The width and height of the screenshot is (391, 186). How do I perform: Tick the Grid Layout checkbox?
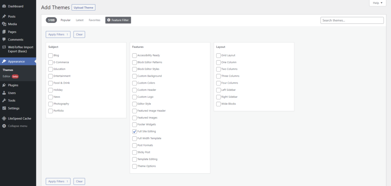click(218, 56)
